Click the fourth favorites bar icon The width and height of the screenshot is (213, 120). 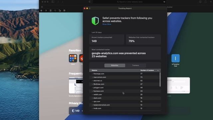[55, 10]
